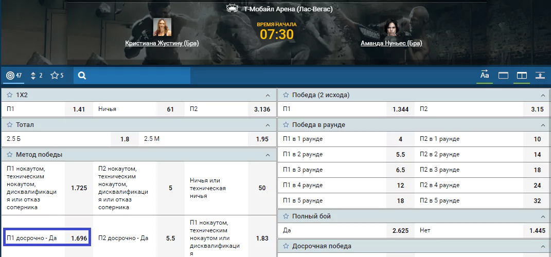Toggle the Aa text size icon
Viewport: 551px width, 257px height.
coord(485,75)
